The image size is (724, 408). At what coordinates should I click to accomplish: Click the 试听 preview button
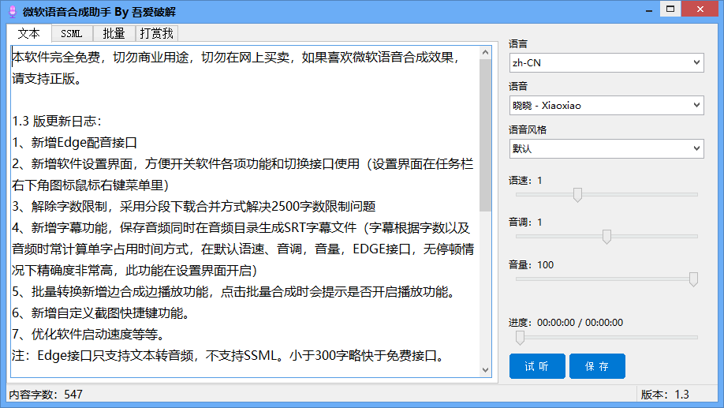coord(537,366)
